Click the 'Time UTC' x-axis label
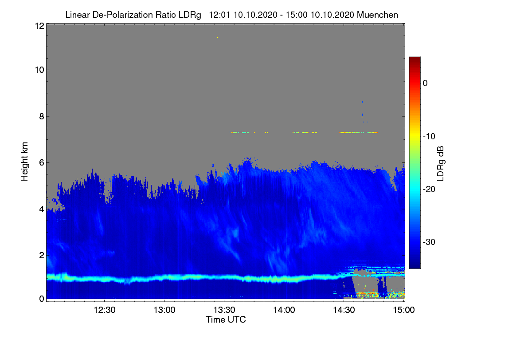This screenshot has width=532, height=355. click(x=226, y=319)
